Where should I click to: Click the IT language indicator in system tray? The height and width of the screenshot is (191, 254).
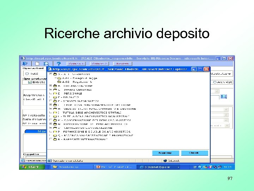point(195,167)
